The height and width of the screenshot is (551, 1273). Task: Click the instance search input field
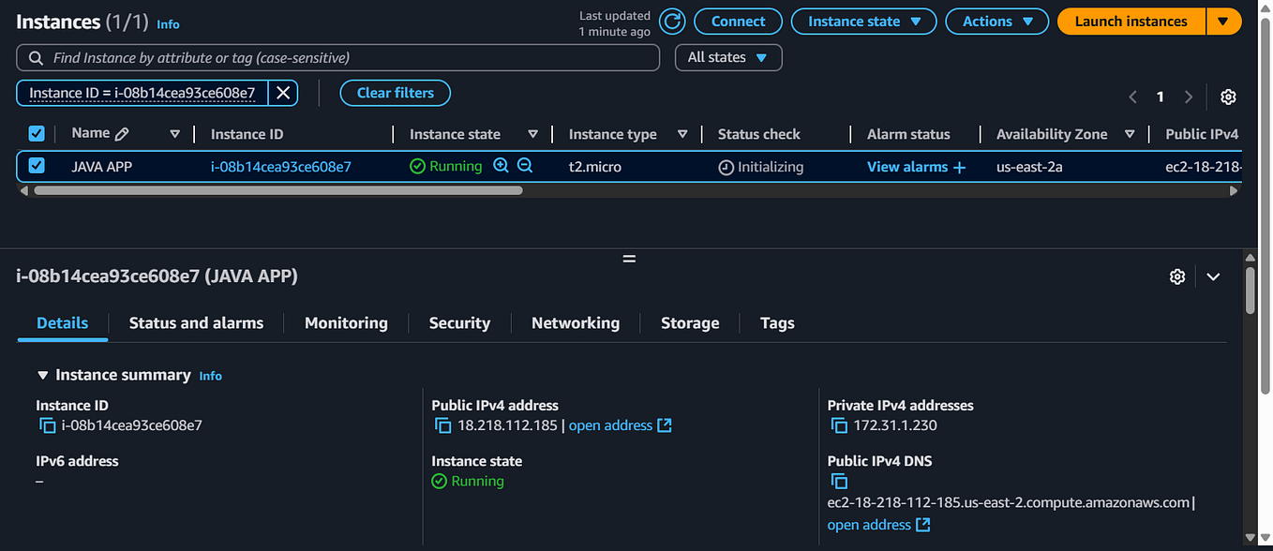tap(337, 57)
